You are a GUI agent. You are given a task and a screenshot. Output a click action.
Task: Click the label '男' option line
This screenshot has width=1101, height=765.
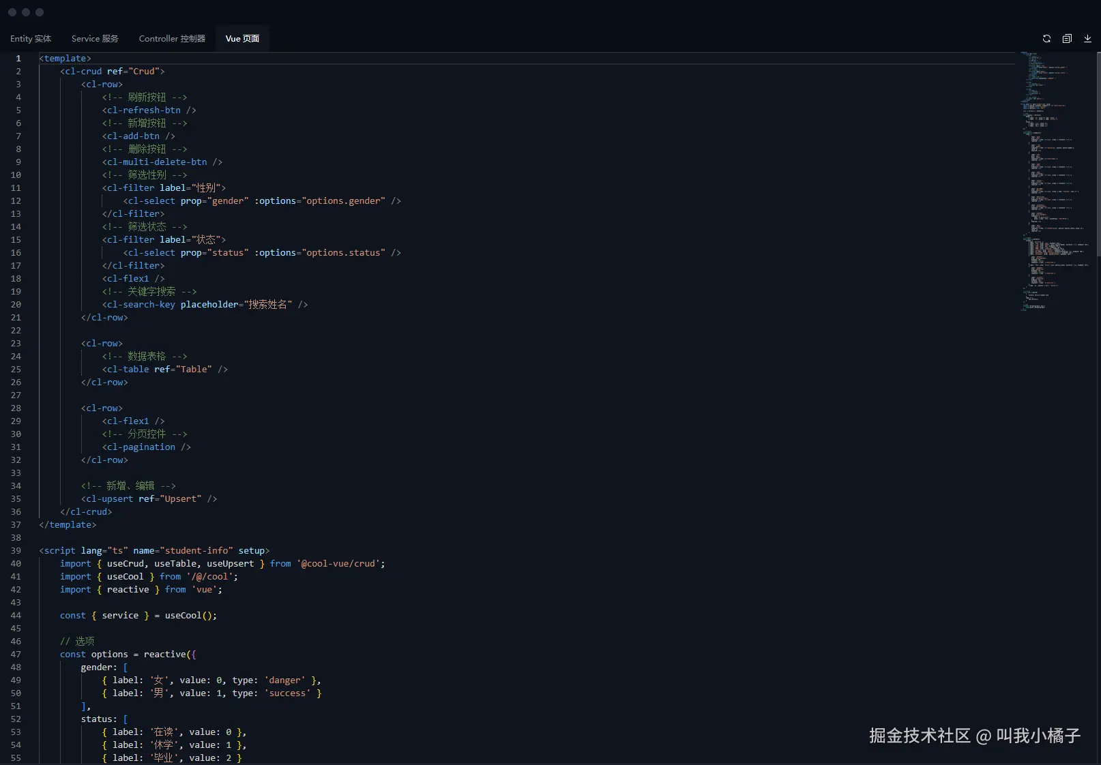pyautogui.click(x=211, y=693)
